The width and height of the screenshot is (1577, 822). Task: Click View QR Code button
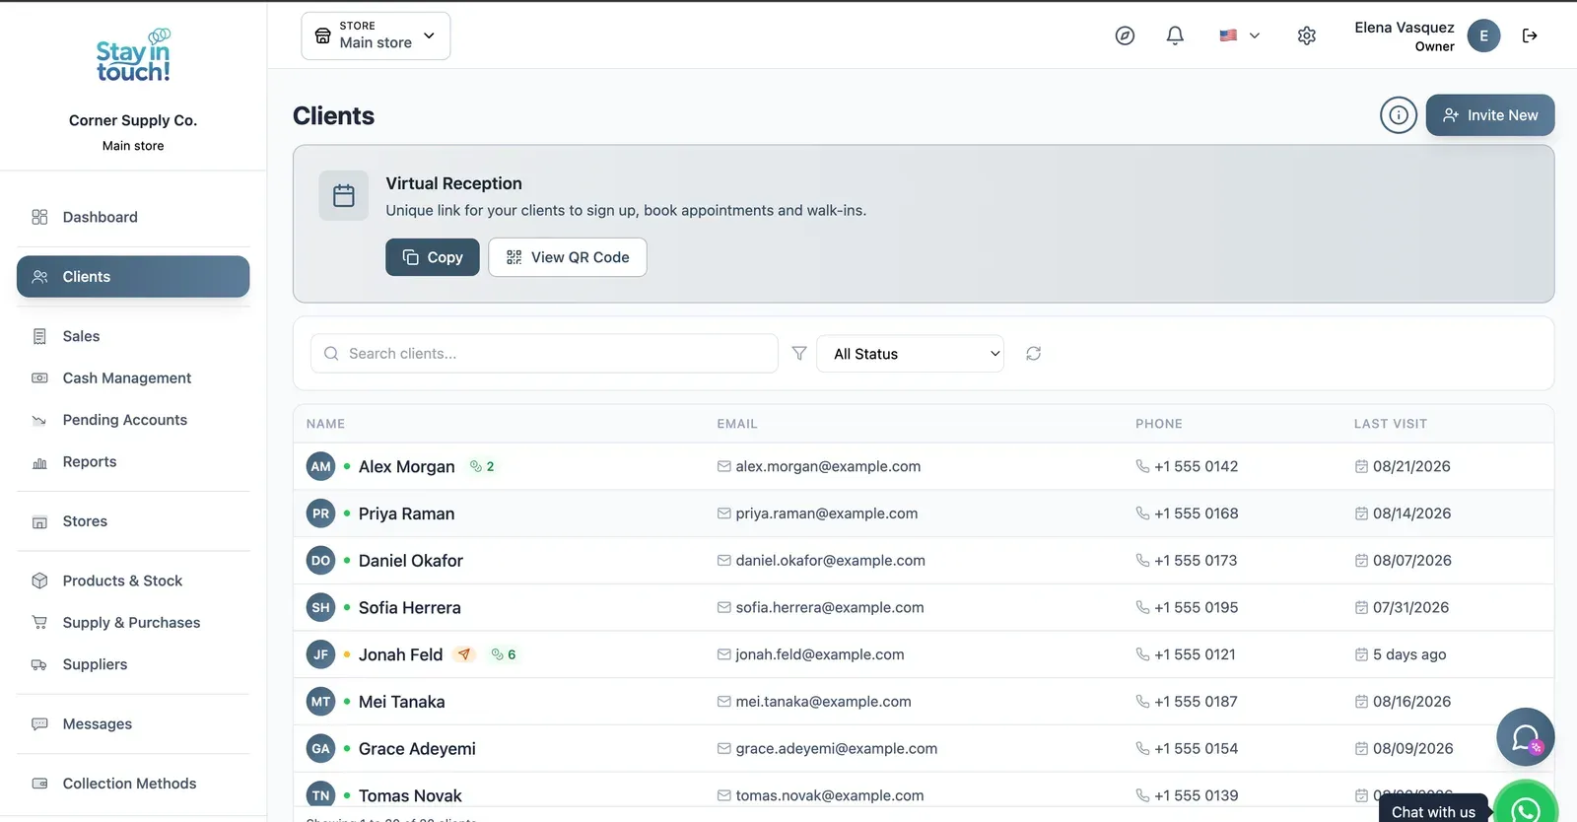click(568, 257)
